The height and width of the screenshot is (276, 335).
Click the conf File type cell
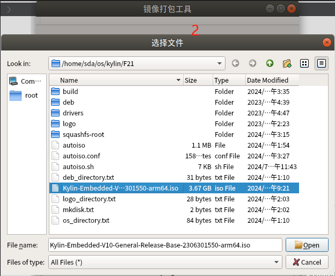(227, 156)
